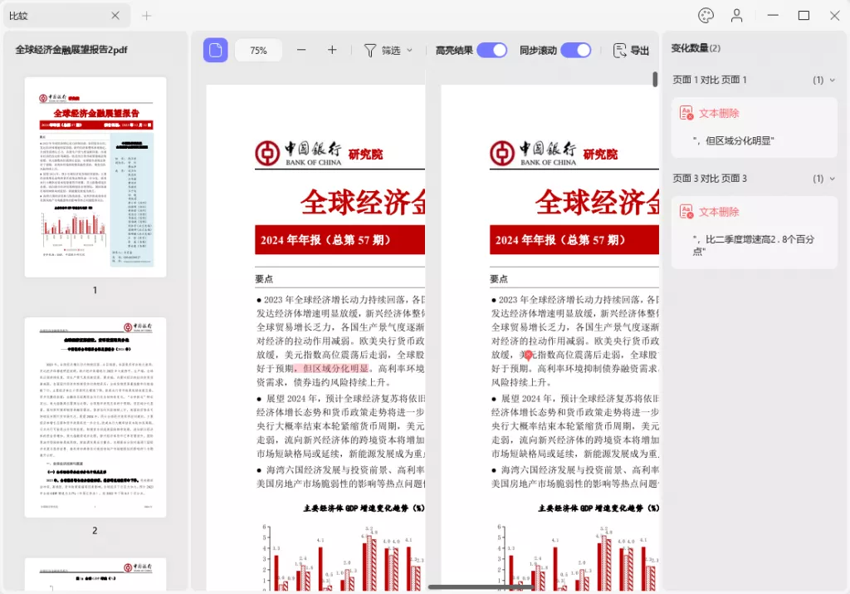Toggle the highlight results switch on
The image size is (850, 594).
(491, 50)
